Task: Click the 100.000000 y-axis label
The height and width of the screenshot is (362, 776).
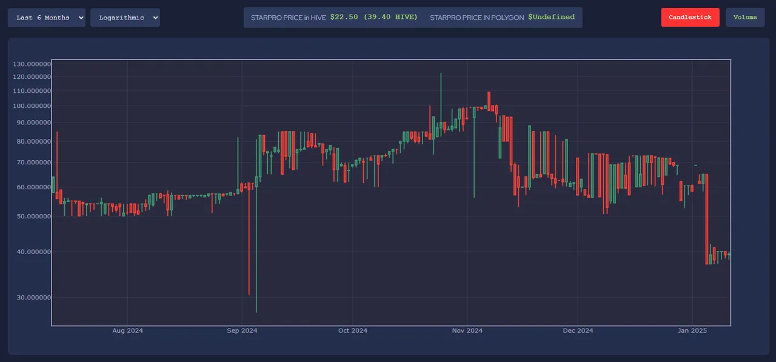Action: click(32, 106)
